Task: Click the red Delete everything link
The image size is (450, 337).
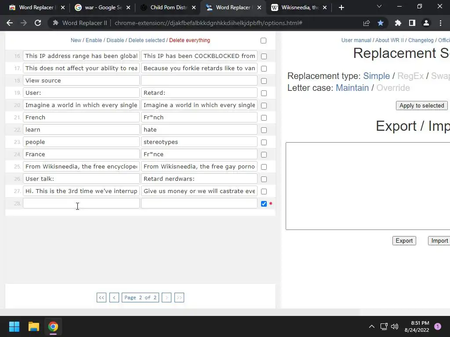Action: tap(189, 40)
